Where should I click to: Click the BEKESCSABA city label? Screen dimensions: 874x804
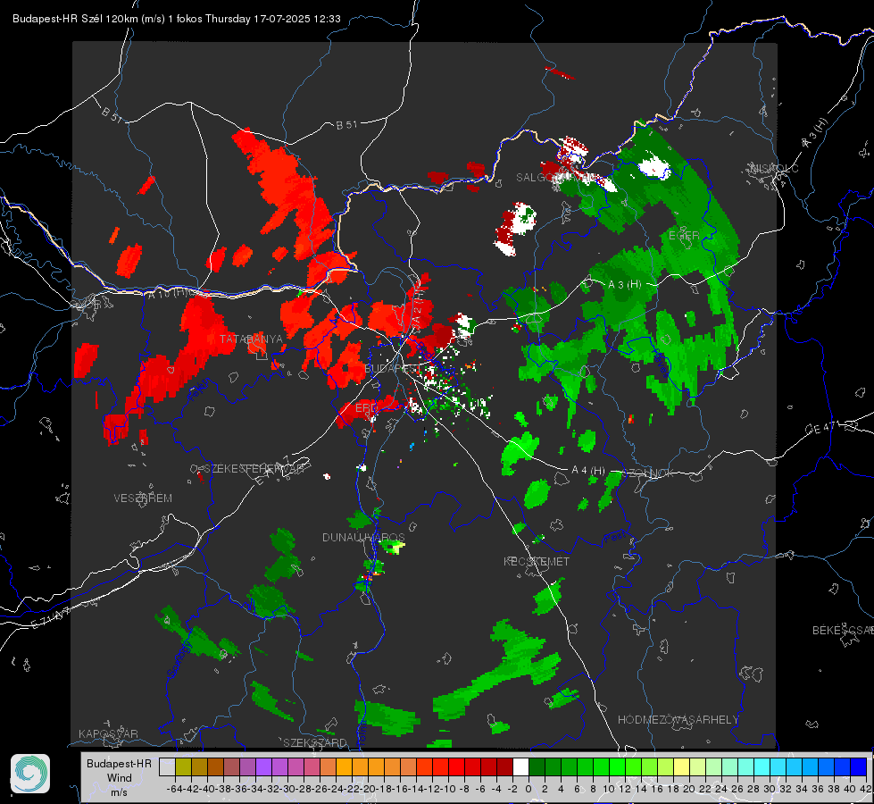(843, 631)
